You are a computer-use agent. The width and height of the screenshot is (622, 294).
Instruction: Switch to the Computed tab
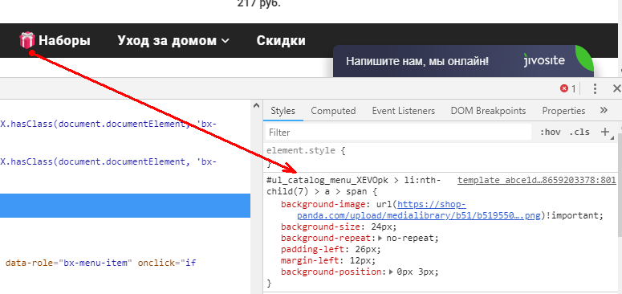tap(333, 111)
